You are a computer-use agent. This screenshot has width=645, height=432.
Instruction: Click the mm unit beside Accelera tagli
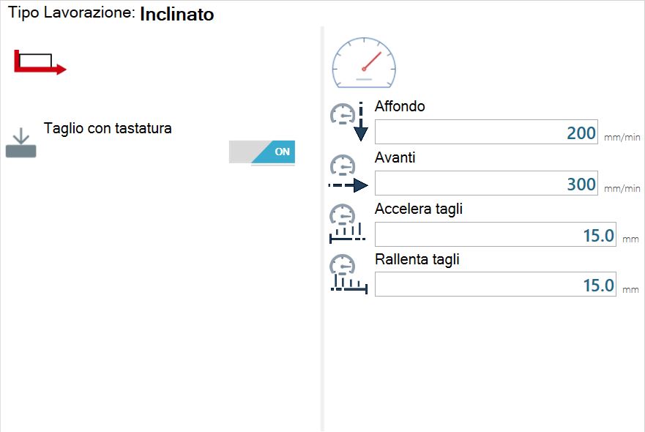pyautogui.click(x=630, y=239)
